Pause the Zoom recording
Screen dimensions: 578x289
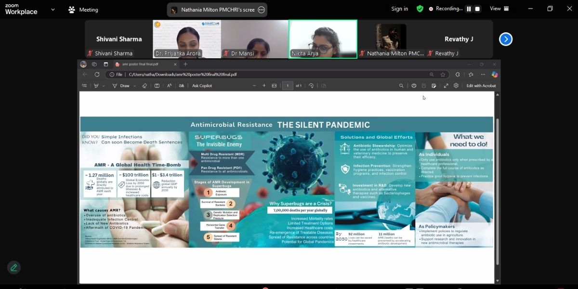pos(468,9)
